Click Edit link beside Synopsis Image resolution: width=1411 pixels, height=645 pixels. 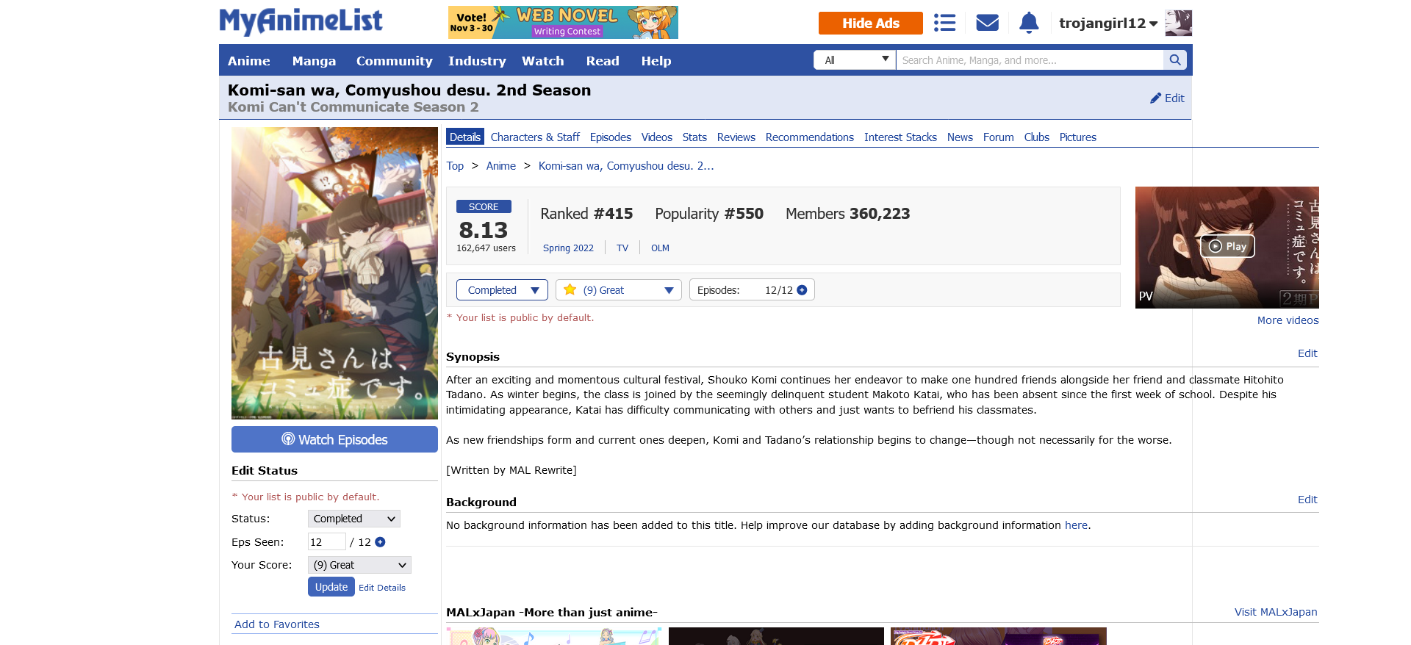pos(1307,353)
